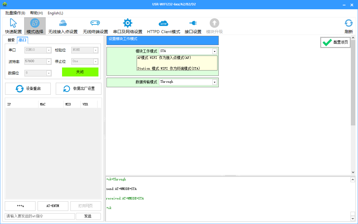Open the 快速配置 quick setup tool
The image size is (358, 224).
[13, 26]
